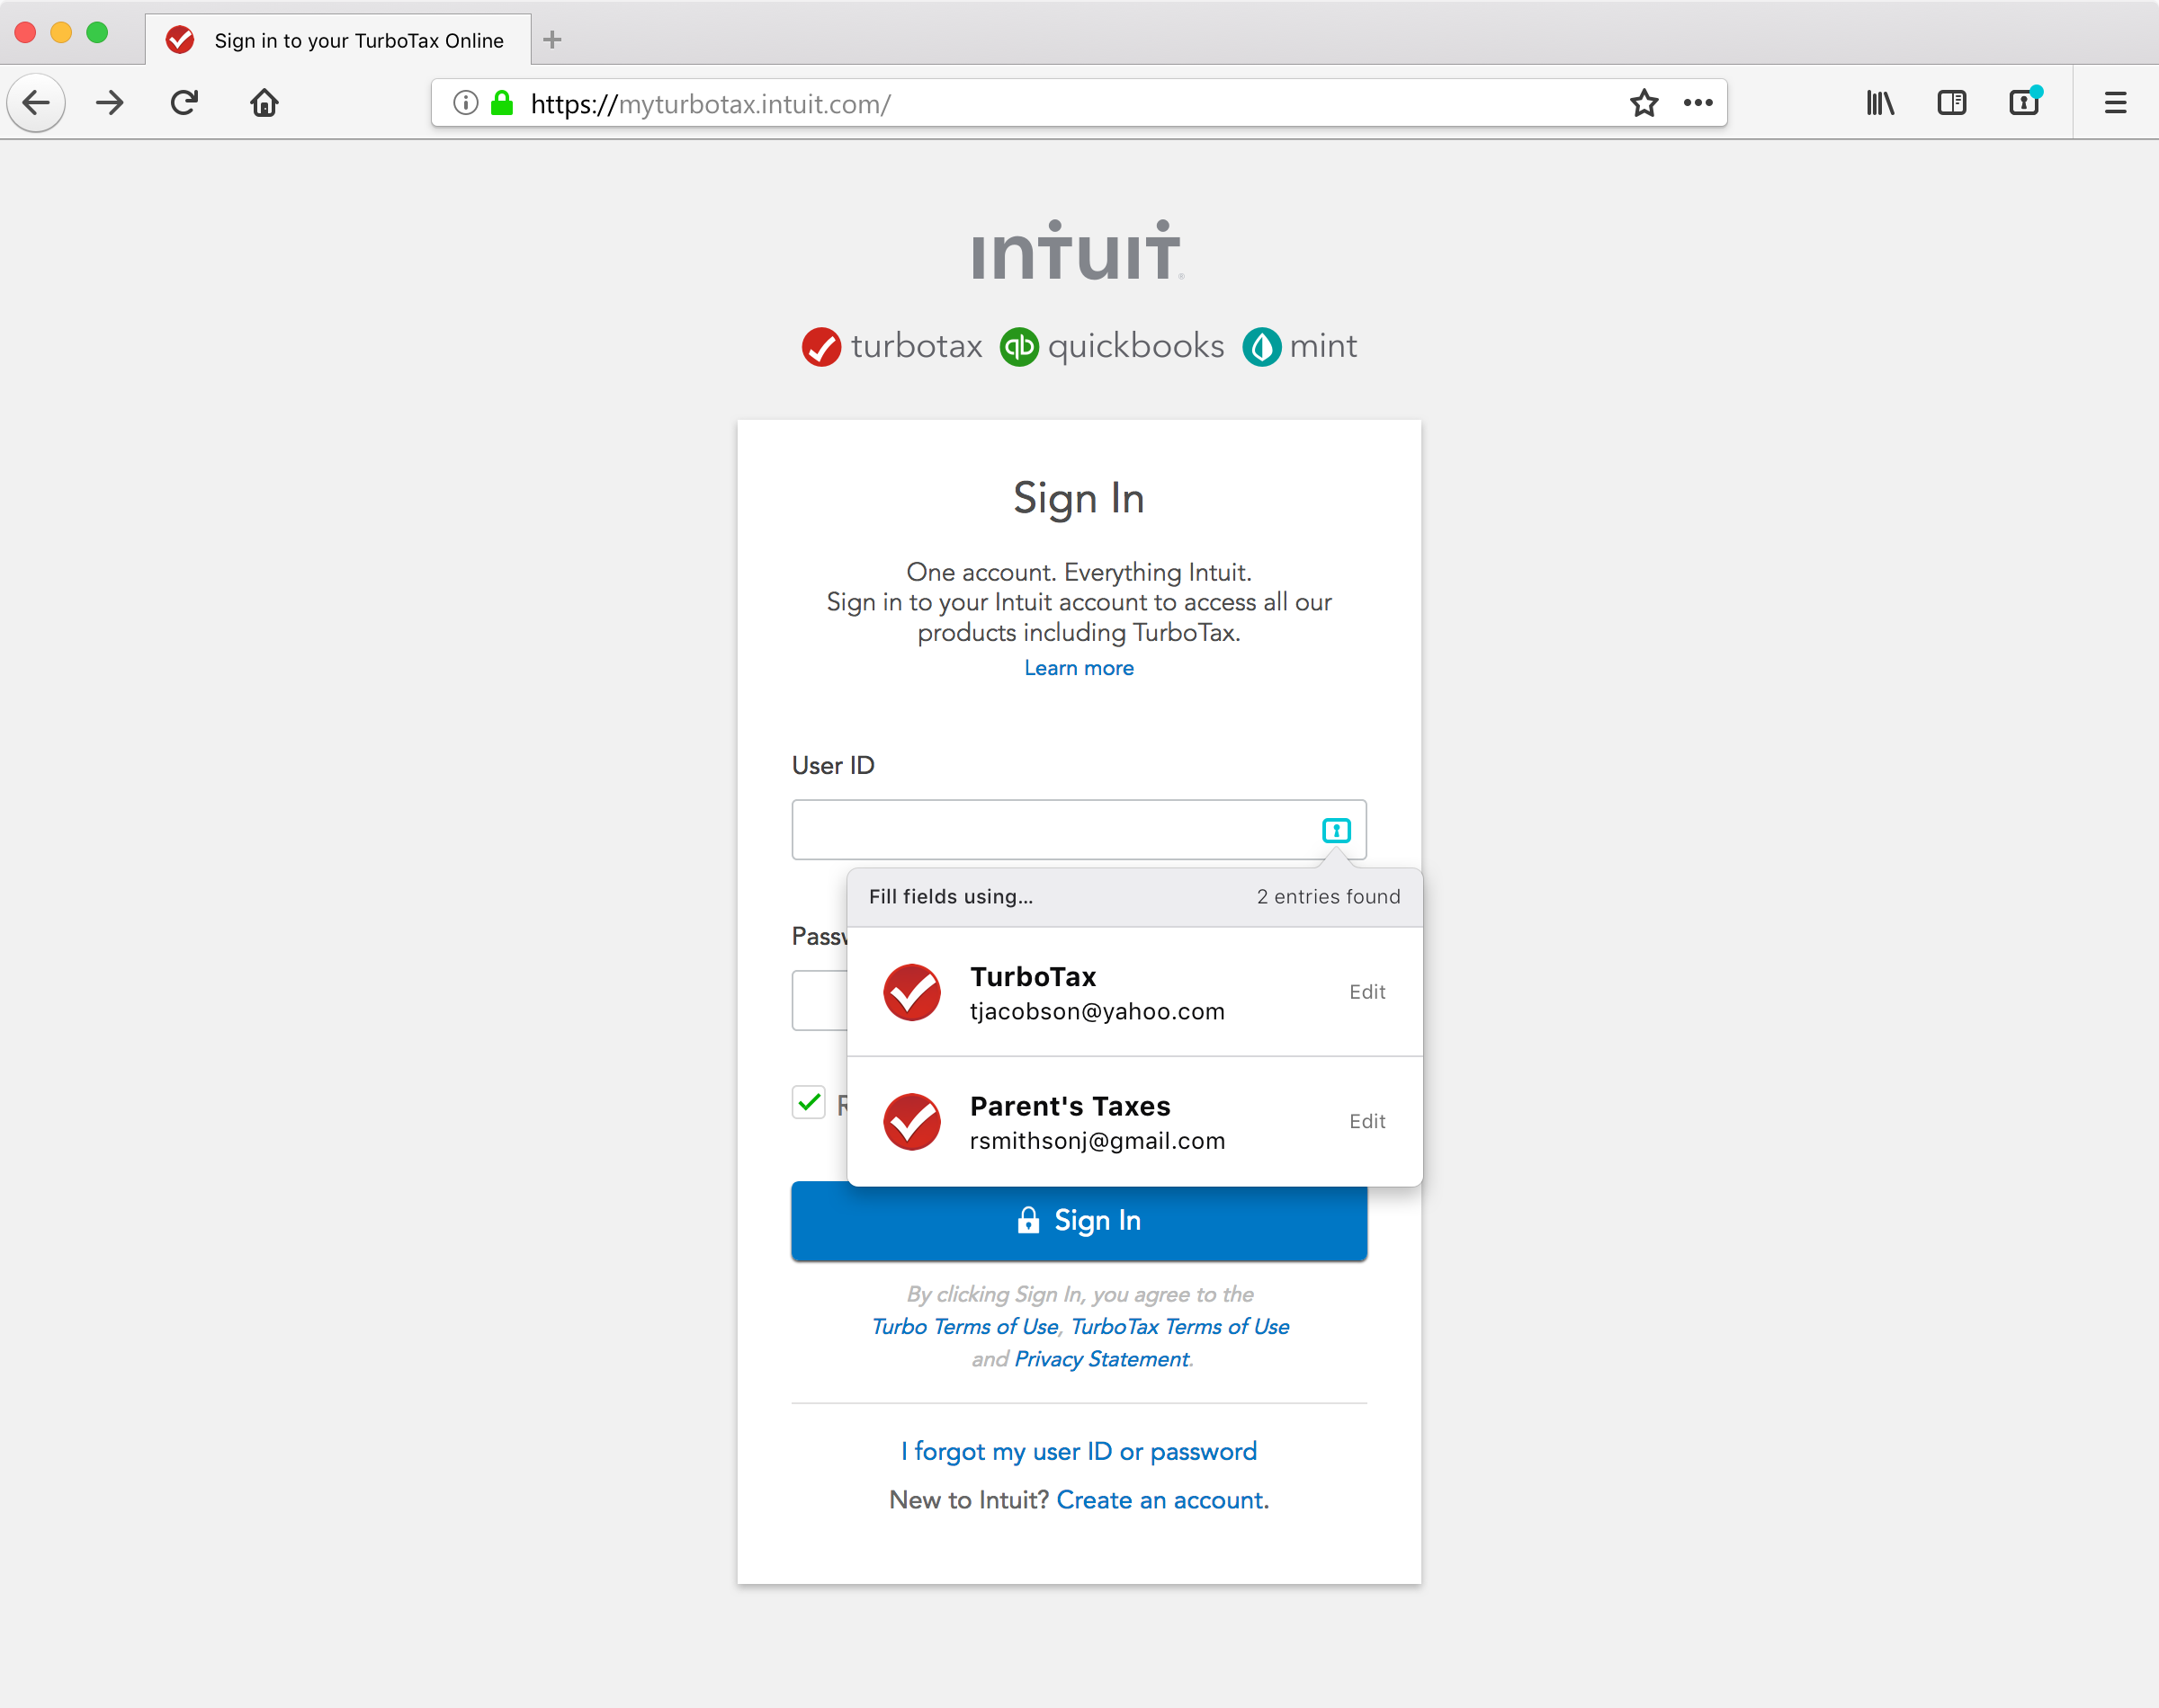Open the 1Password icon inside the User ID field
Viewport: 2159px width, 1708px height.
click(1336, 829)
